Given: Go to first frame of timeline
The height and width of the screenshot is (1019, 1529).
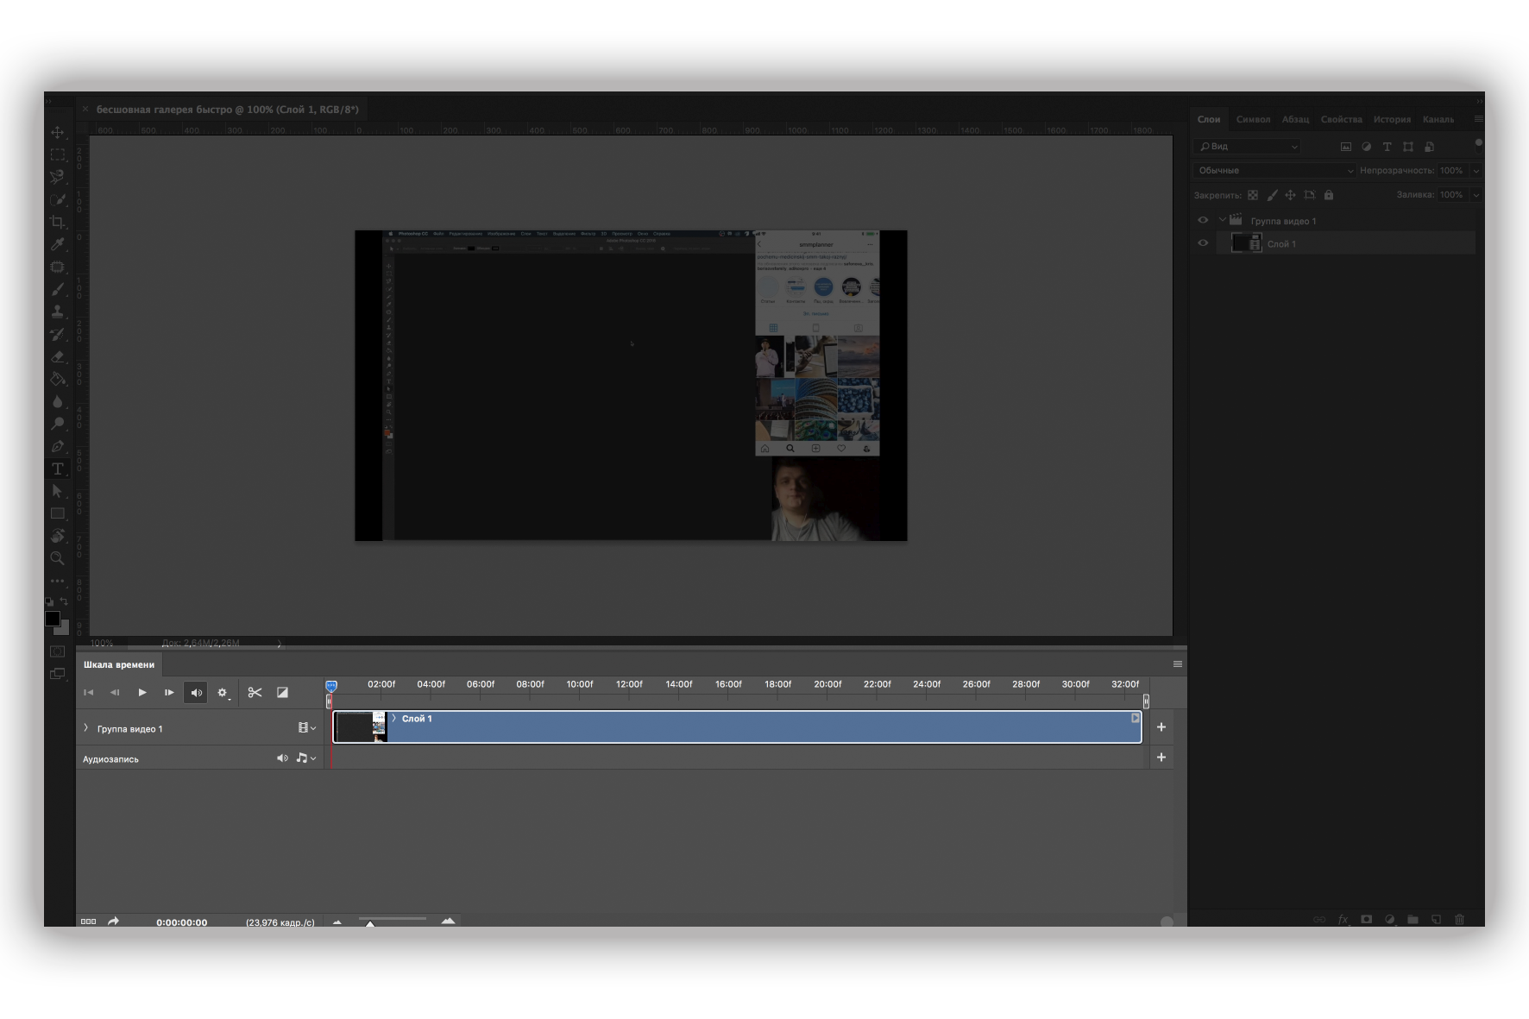Looking at the screenshot, I should (88, 692).
